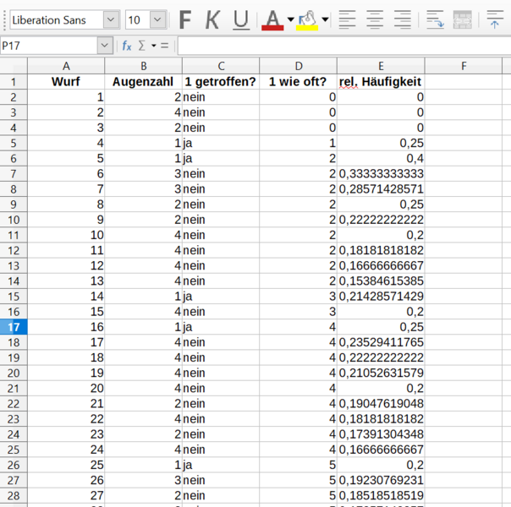Apply yellow background highlight color

click(x=307, y=19)
